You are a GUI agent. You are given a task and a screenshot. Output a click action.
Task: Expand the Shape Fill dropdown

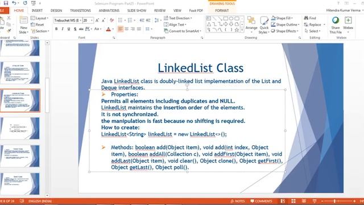pos(282,18)
